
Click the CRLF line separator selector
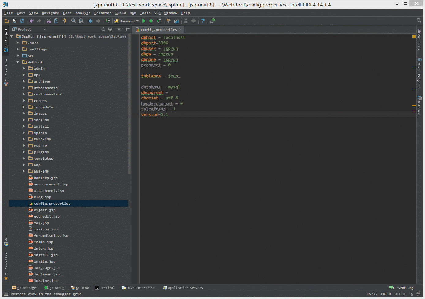(x=386, y=294)
